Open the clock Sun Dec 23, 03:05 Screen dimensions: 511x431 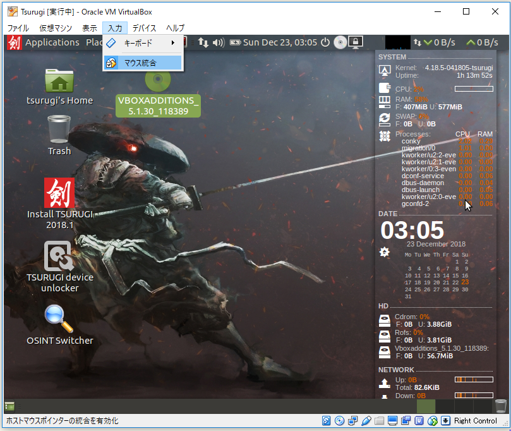280,42
